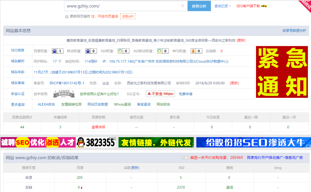Click same-IP sites count 17 个

[x=57, y=61]
